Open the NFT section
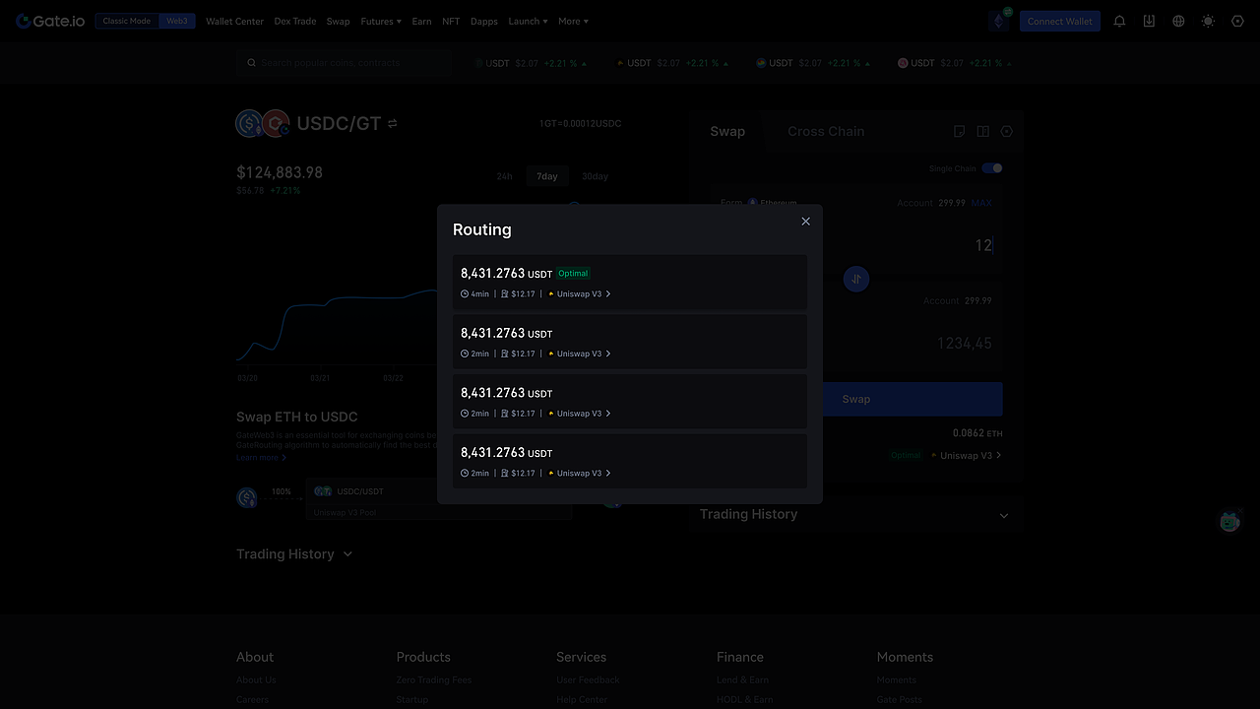This screenshot has width=1260, height=709. (451, 21)
